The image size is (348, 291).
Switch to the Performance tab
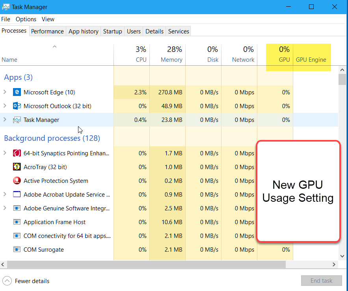[x=47, y=31]
